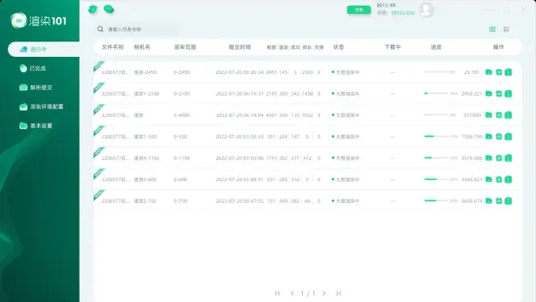
Task: Click progress bar of the 0-750 task
Action: tap(436, 201)
